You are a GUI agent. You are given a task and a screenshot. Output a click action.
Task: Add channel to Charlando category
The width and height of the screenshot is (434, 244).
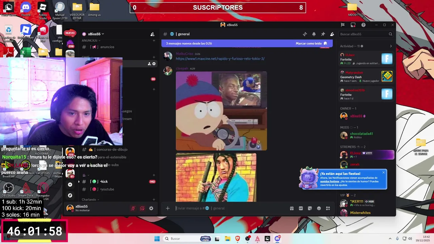(154, 199)
